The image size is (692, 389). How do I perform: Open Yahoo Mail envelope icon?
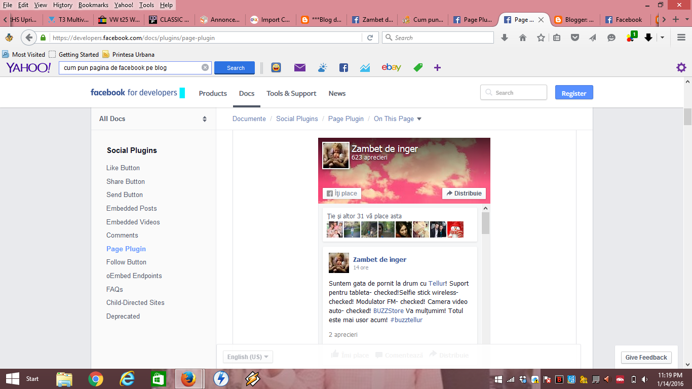[300, 67]
